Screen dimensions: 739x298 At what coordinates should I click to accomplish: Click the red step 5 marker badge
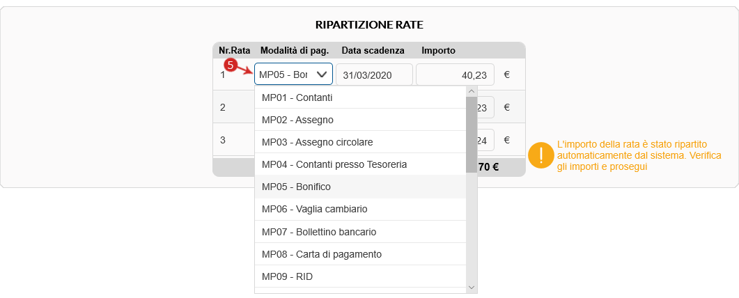(230, 65)
